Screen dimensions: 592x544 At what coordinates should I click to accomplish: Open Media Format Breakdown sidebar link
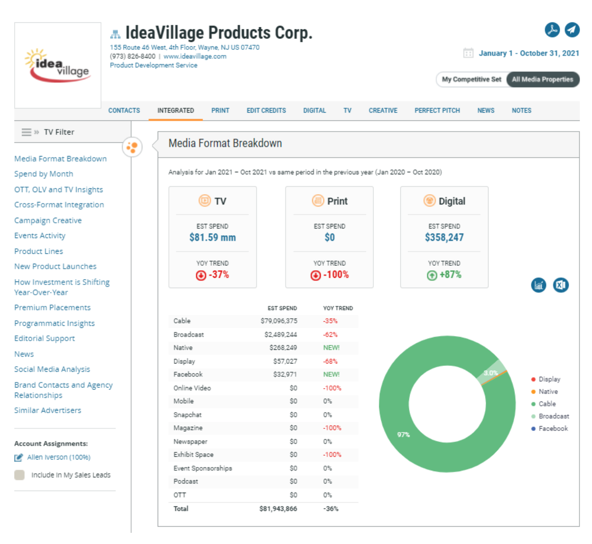(x=60, y=159)
